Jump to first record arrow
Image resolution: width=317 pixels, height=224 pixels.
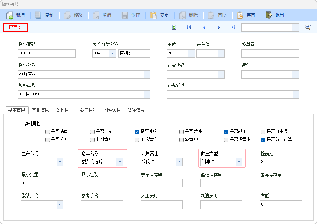pyautogui.click(x=189, y=27)
